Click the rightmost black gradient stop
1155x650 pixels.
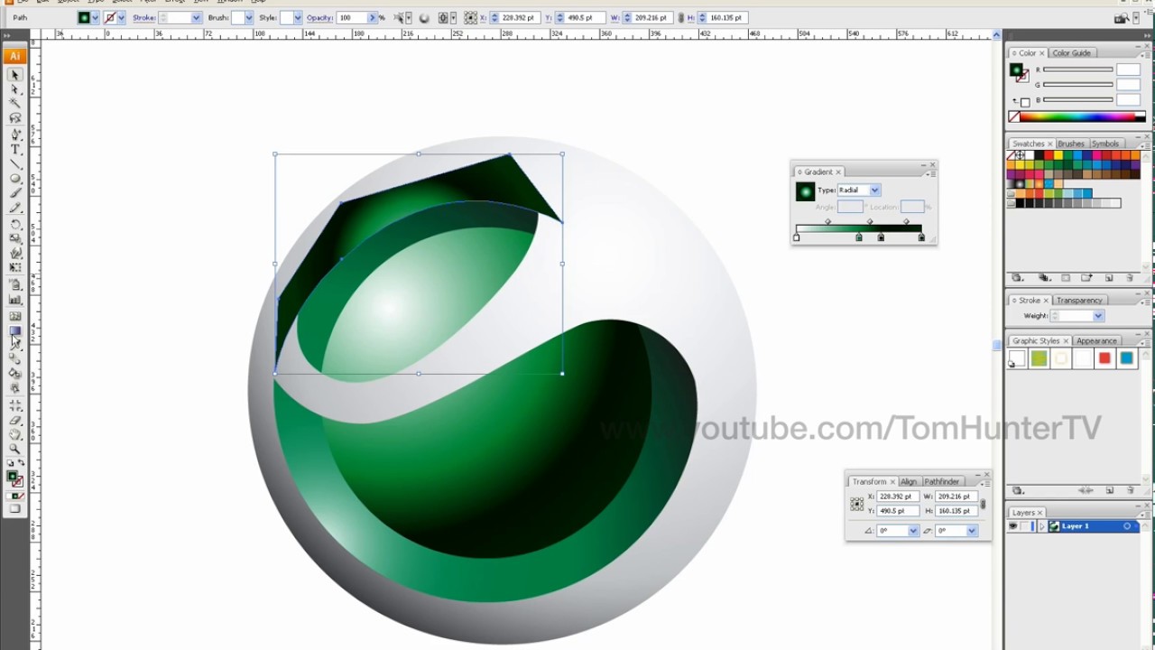point(921,238)
